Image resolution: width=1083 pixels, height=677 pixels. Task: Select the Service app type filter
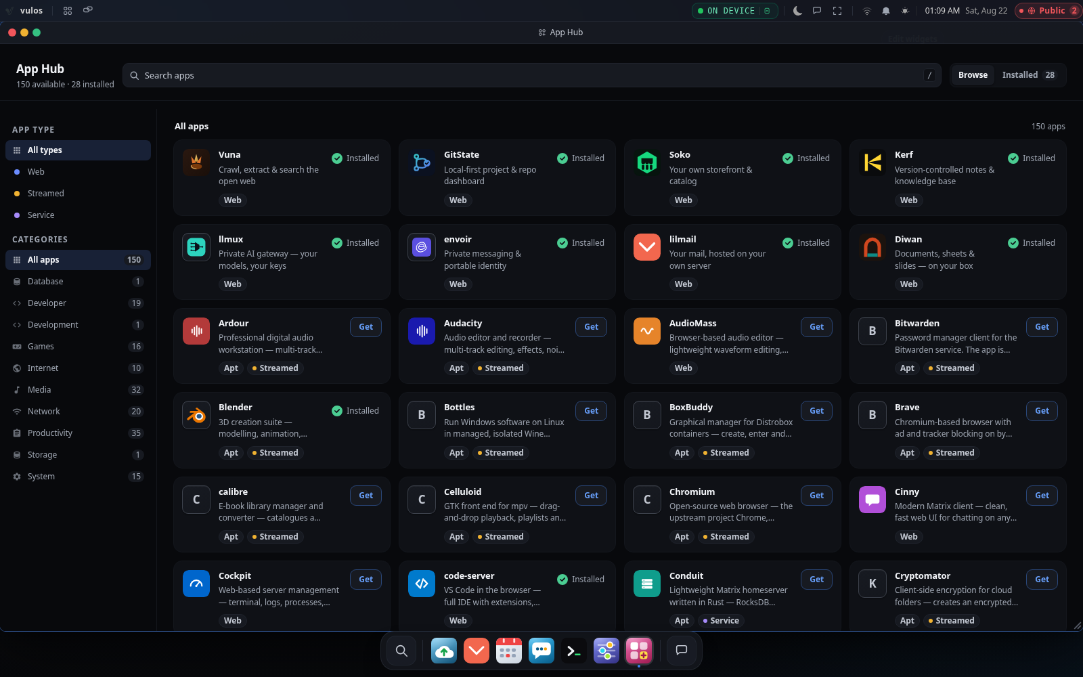[78, 215]
